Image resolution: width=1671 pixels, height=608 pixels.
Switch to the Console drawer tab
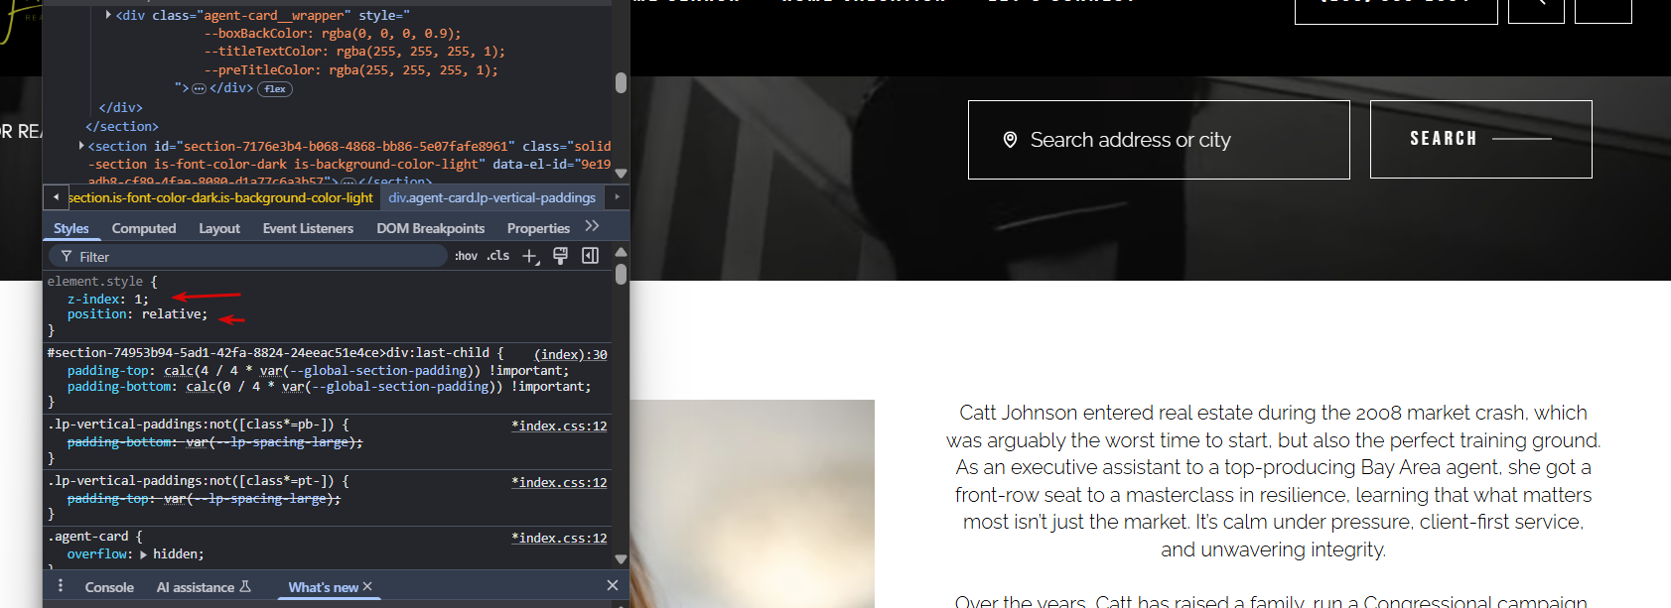click(109, 587)
